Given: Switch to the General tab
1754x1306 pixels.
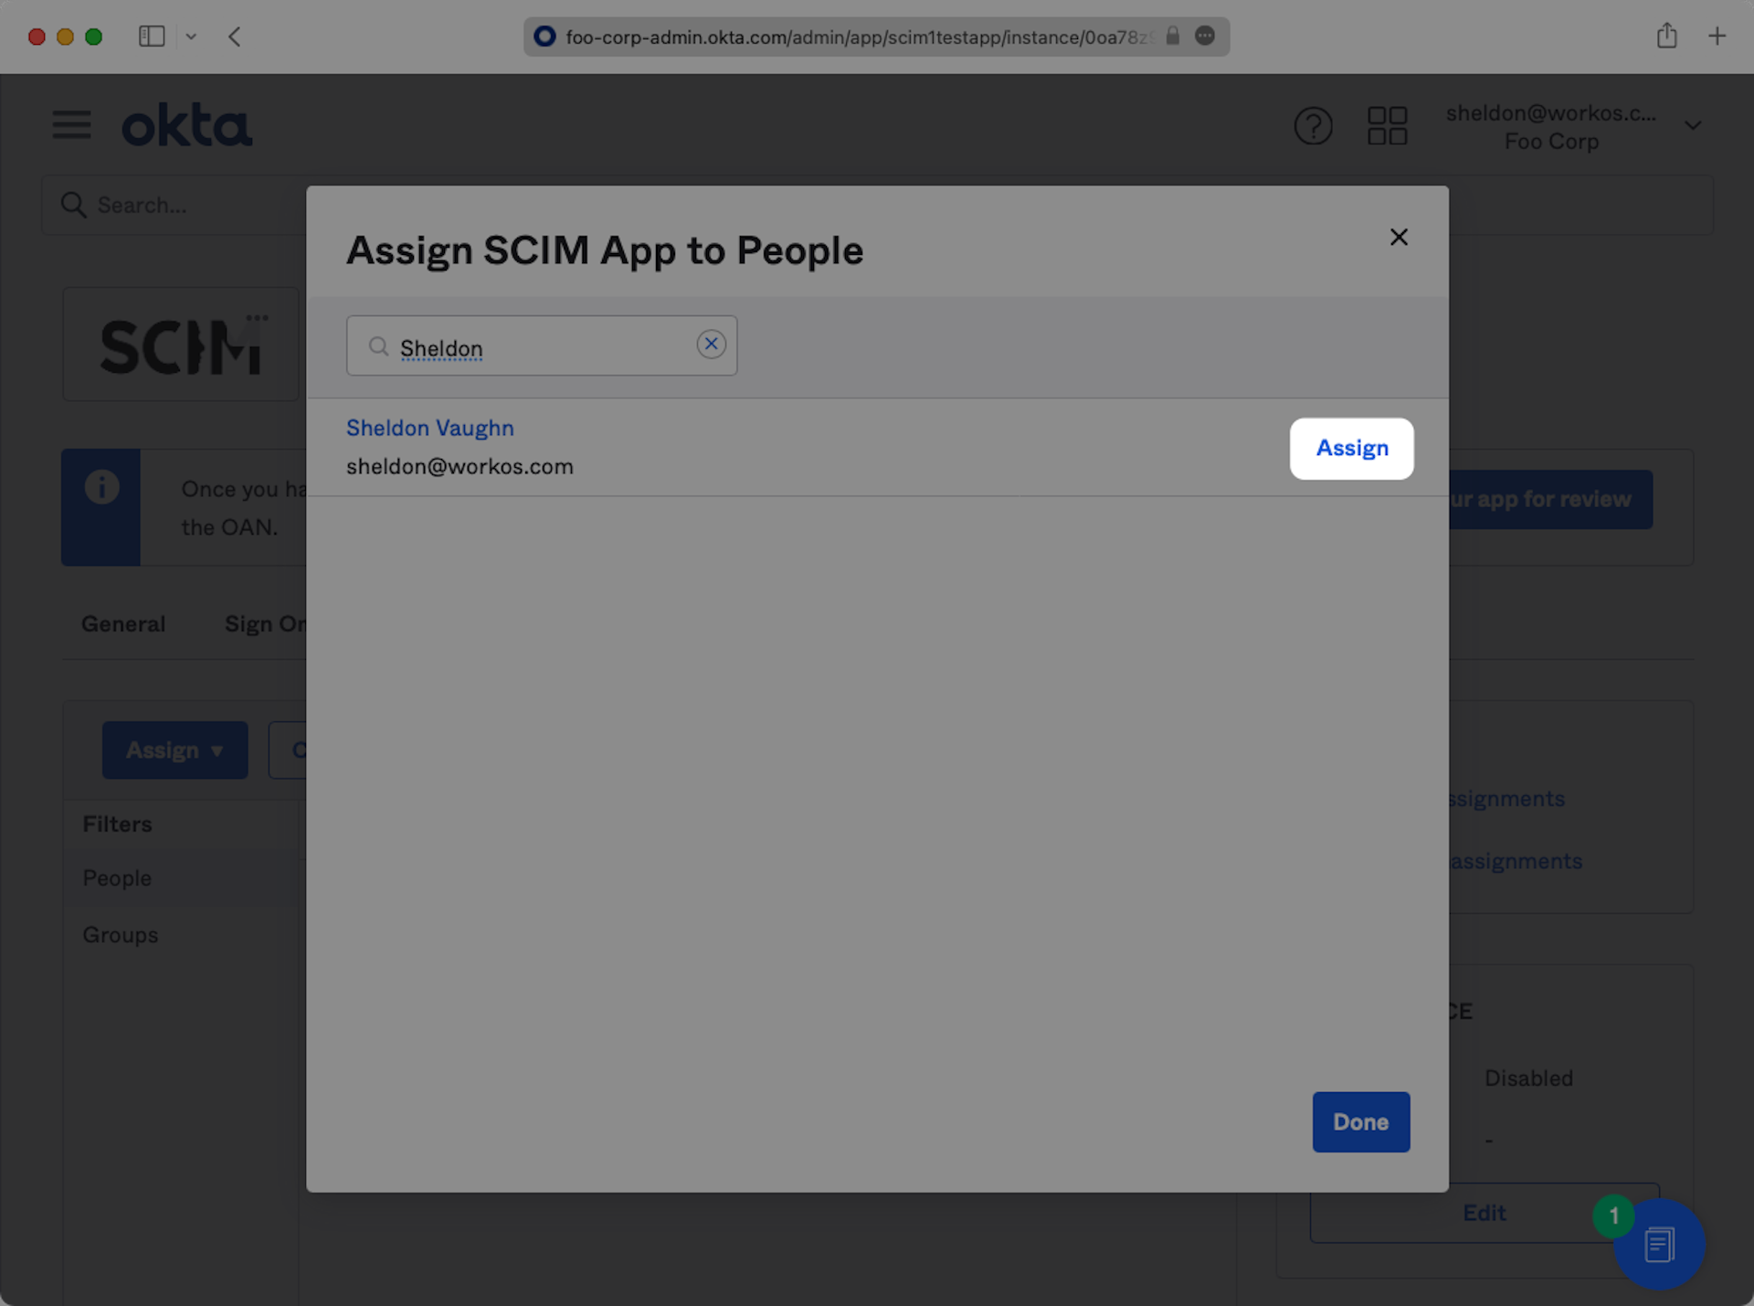Looking at the screenshot, I should [123, 624].
